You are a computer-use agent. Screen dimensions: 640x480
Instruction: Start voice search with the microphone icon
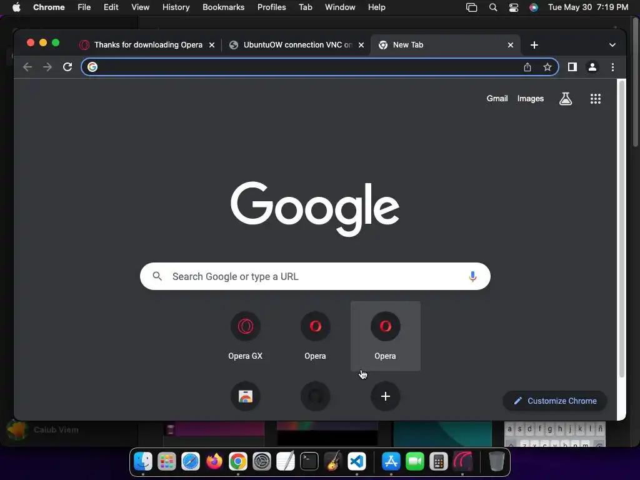[472, 276]
